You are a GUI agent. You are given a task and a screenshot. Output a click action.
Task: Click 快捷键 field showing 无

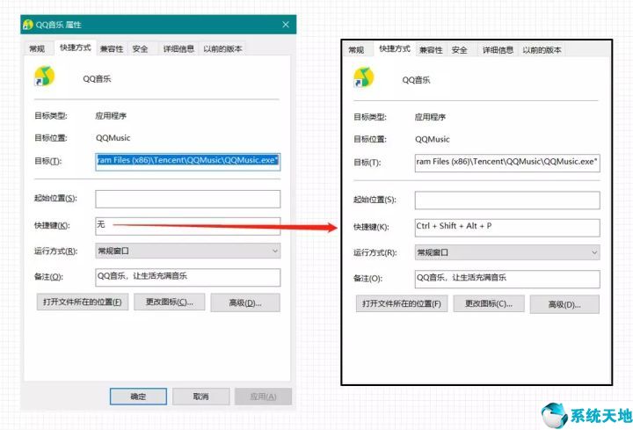[188, 226]
